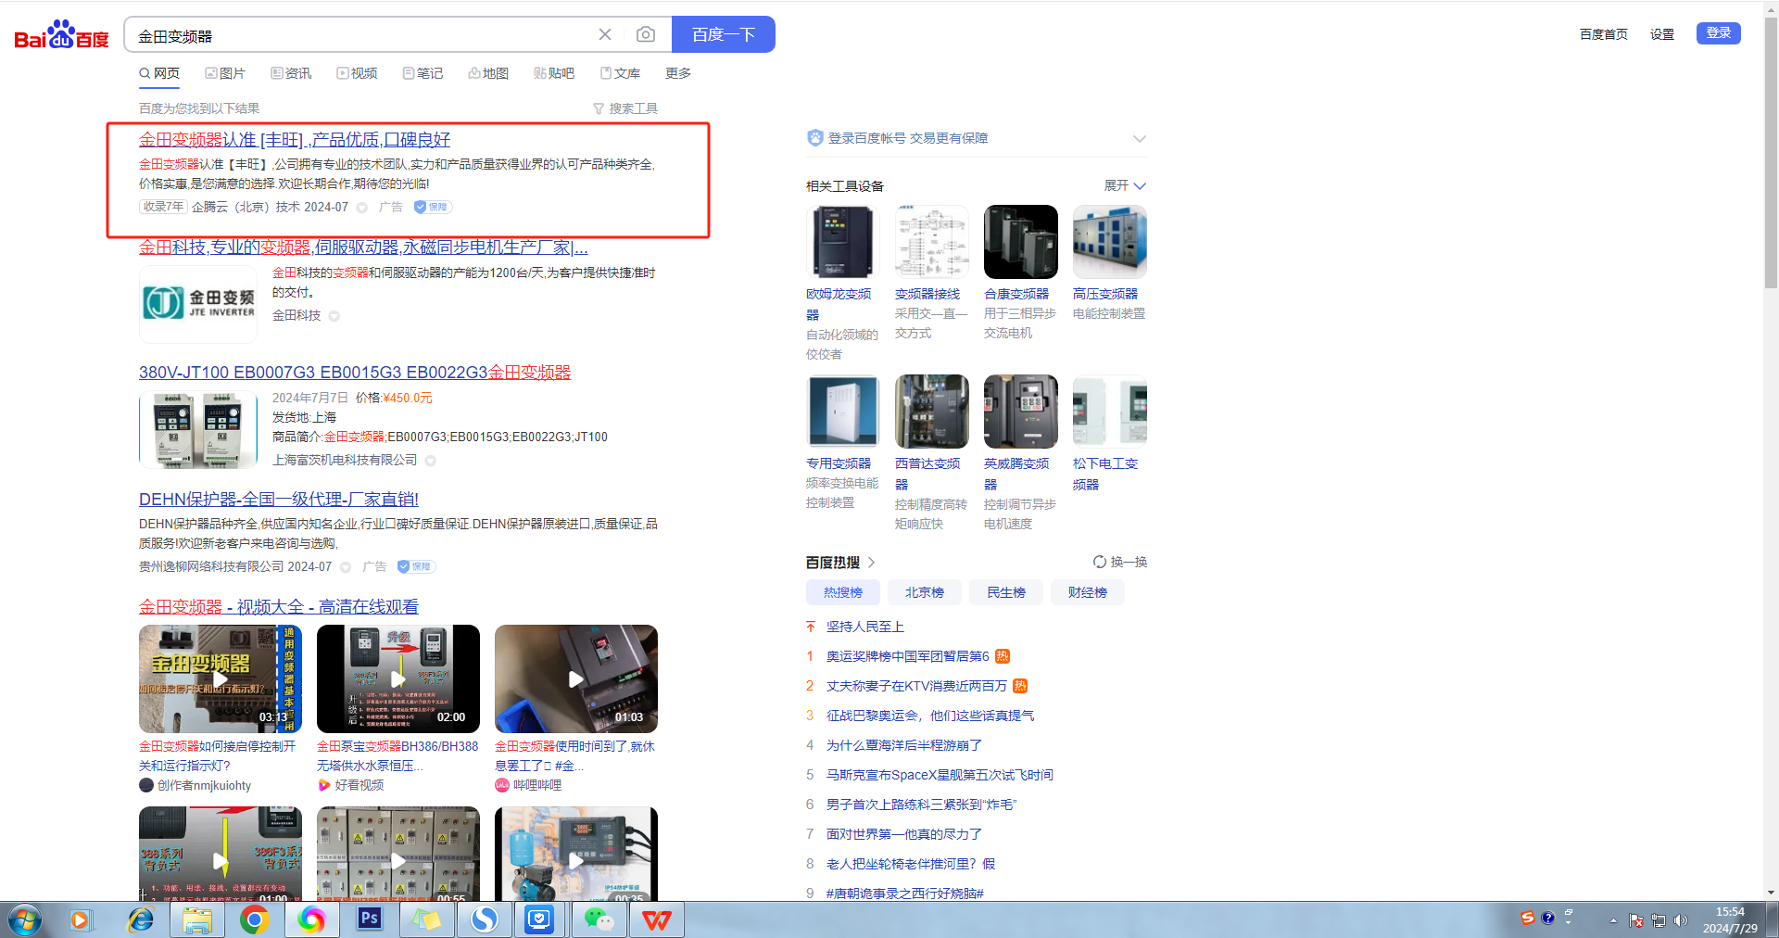This screenshot has width=1779, height=938.
Task: Open WeChat from taskbar
Action: coord(599,919)
